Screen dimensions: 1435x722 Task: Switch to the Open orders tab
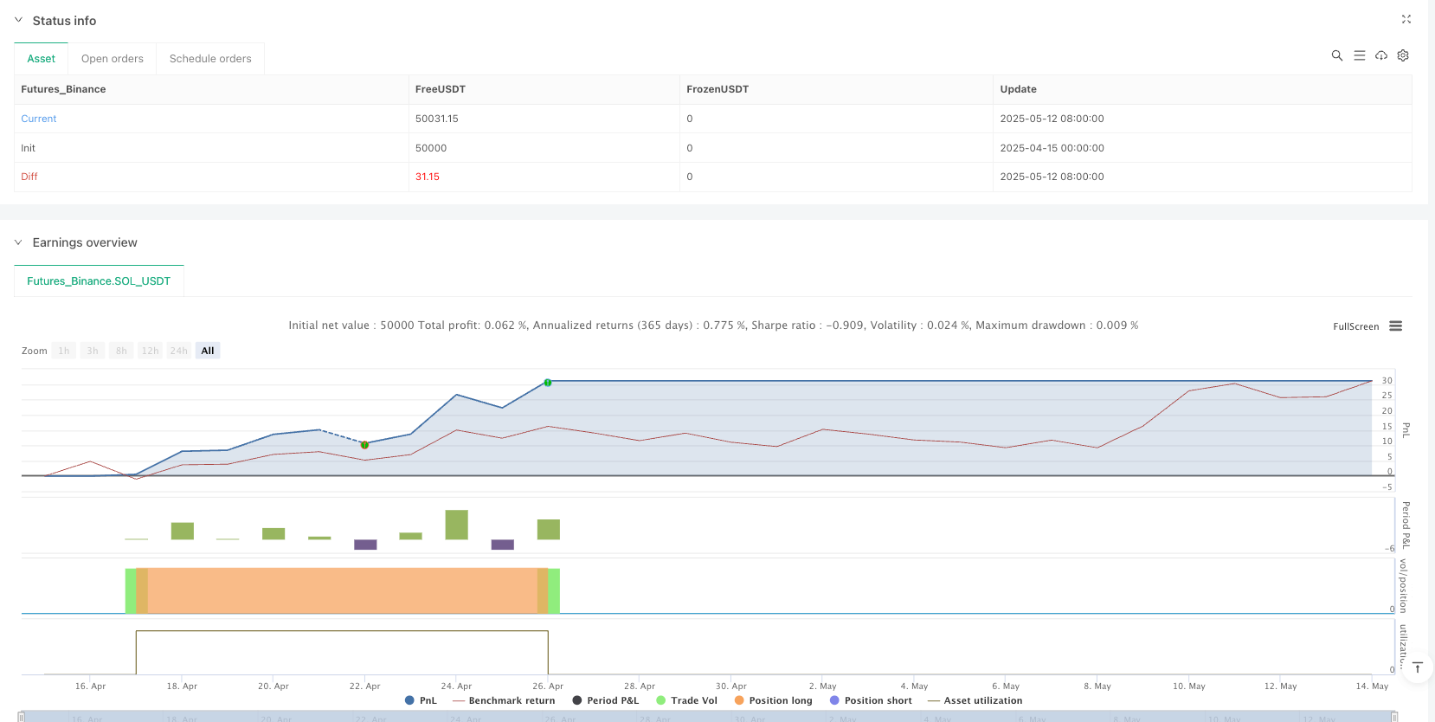pos(113,59)
